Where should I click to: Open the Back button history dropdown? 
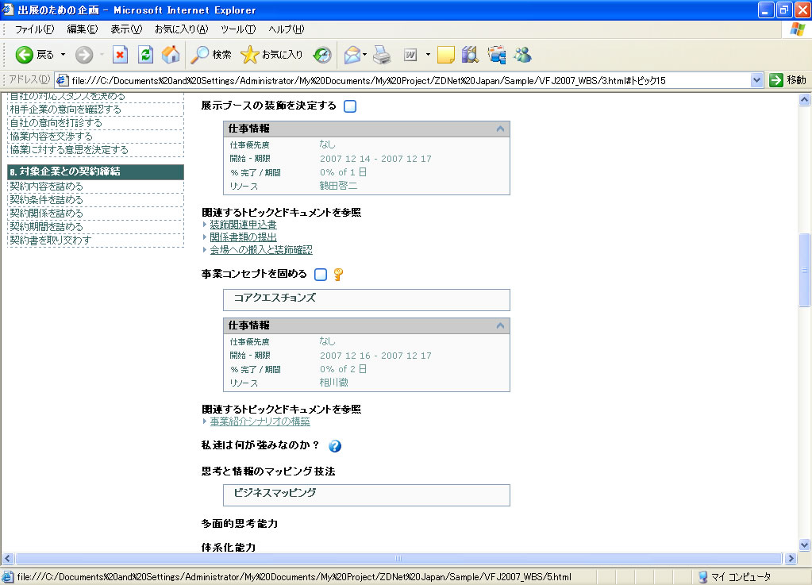click(x=63, y=55)
